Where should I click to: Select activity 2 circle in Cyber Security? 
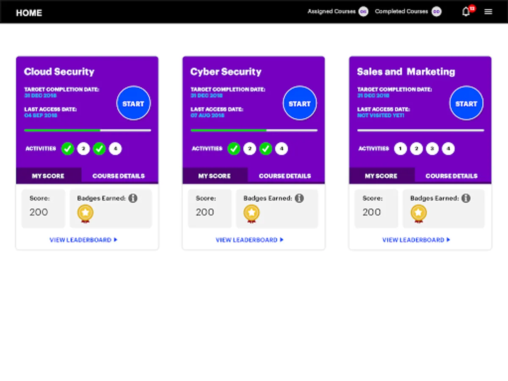click(x=250, y=149)
